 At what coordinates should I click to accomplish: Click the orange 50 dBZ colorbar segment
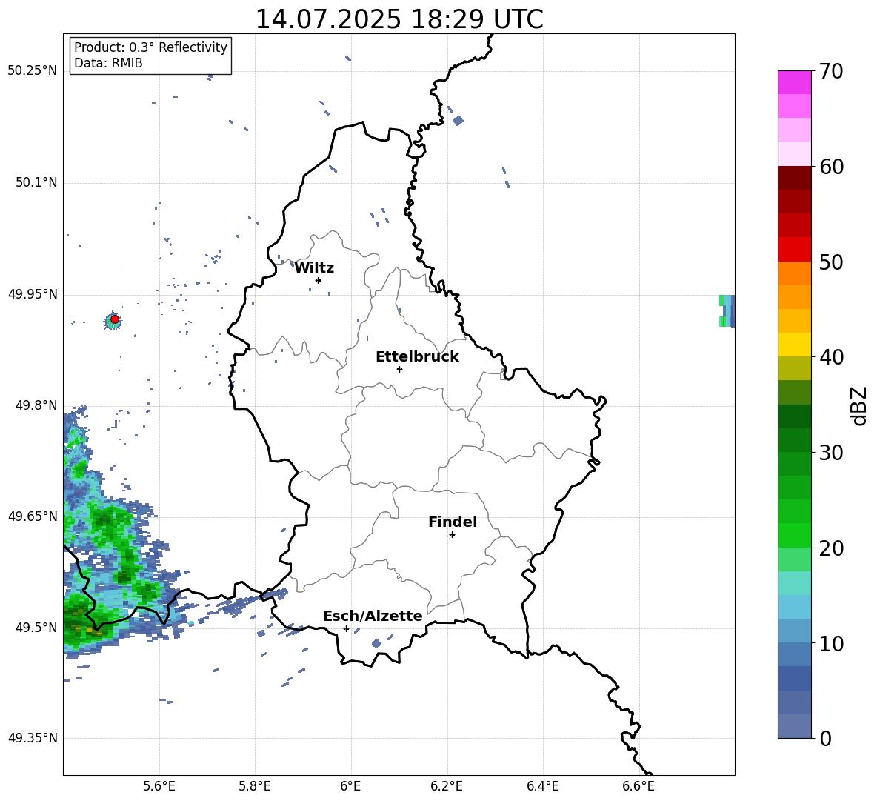click(x=794, y=273)
